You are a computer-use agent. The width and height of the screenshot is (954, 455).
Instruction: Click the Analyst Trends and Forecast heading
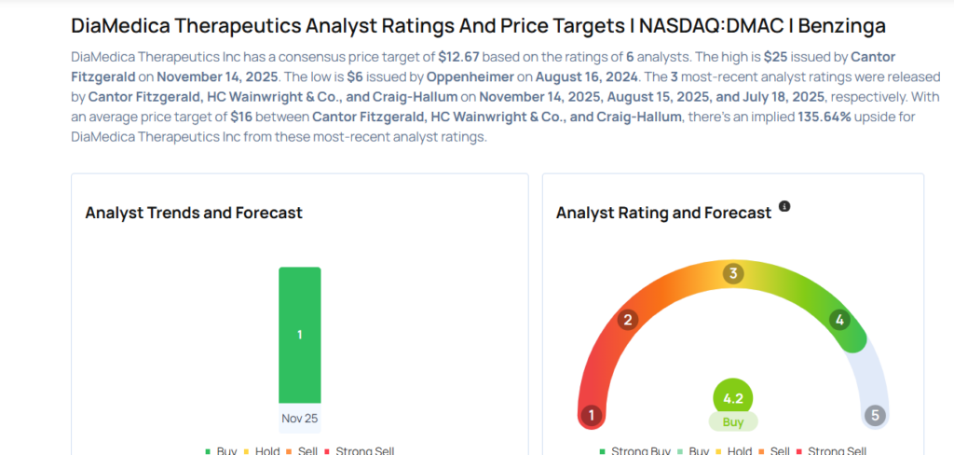pos(194,213)
